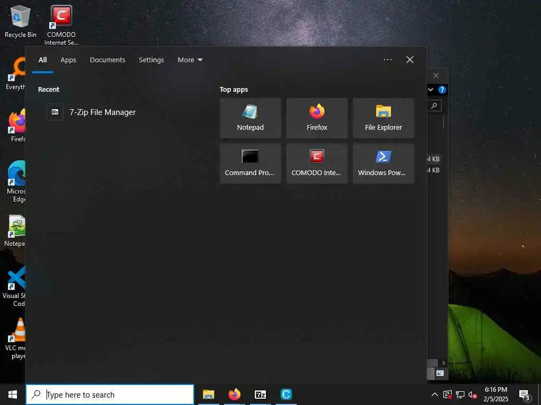The width and height of the screenshot is (541, 405).
Task: Switch to the All search tab
Action: point(43,60)
